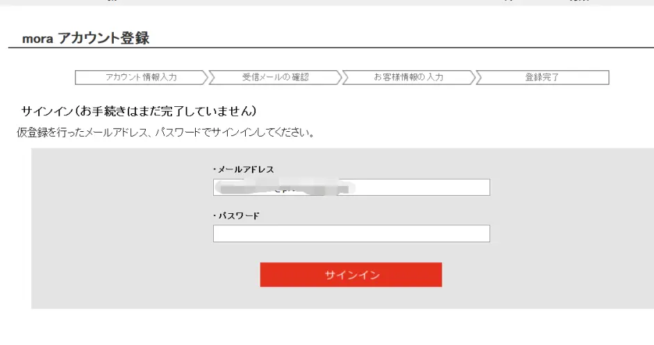Click the パスワード field label
Image resolution: width=654 pixels, height=345 pixels.
(237, 216)
